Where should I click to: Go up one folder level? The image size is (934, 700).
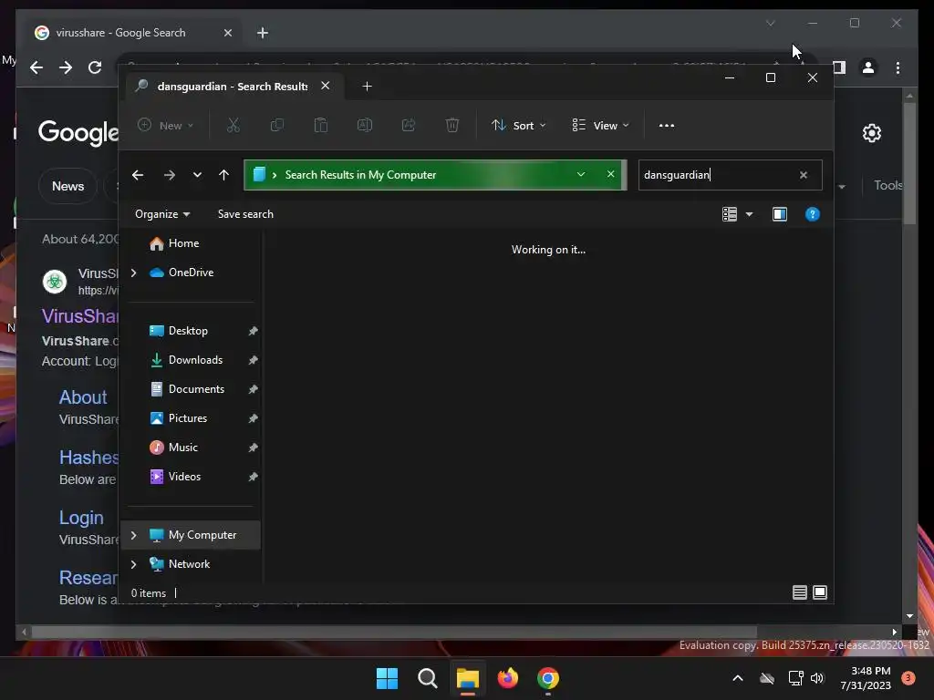224,175
